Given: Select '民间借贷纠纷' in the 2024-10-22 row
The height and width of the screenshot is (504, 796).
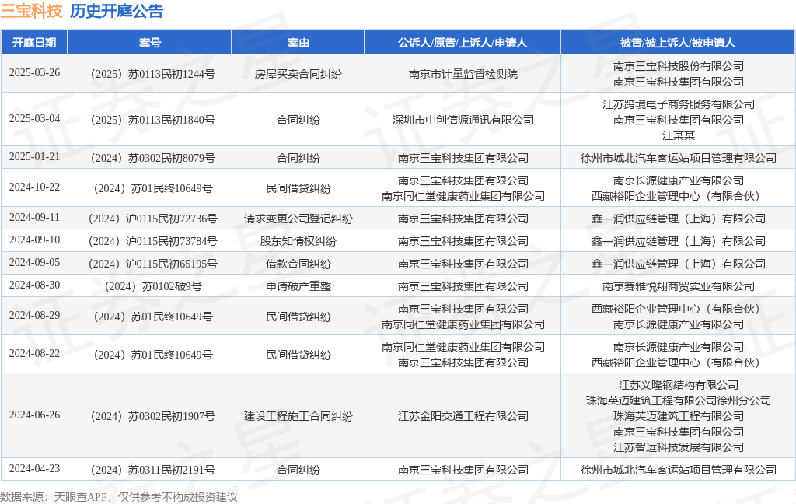Looking at the screenshot, I should (x=298, y=188).
